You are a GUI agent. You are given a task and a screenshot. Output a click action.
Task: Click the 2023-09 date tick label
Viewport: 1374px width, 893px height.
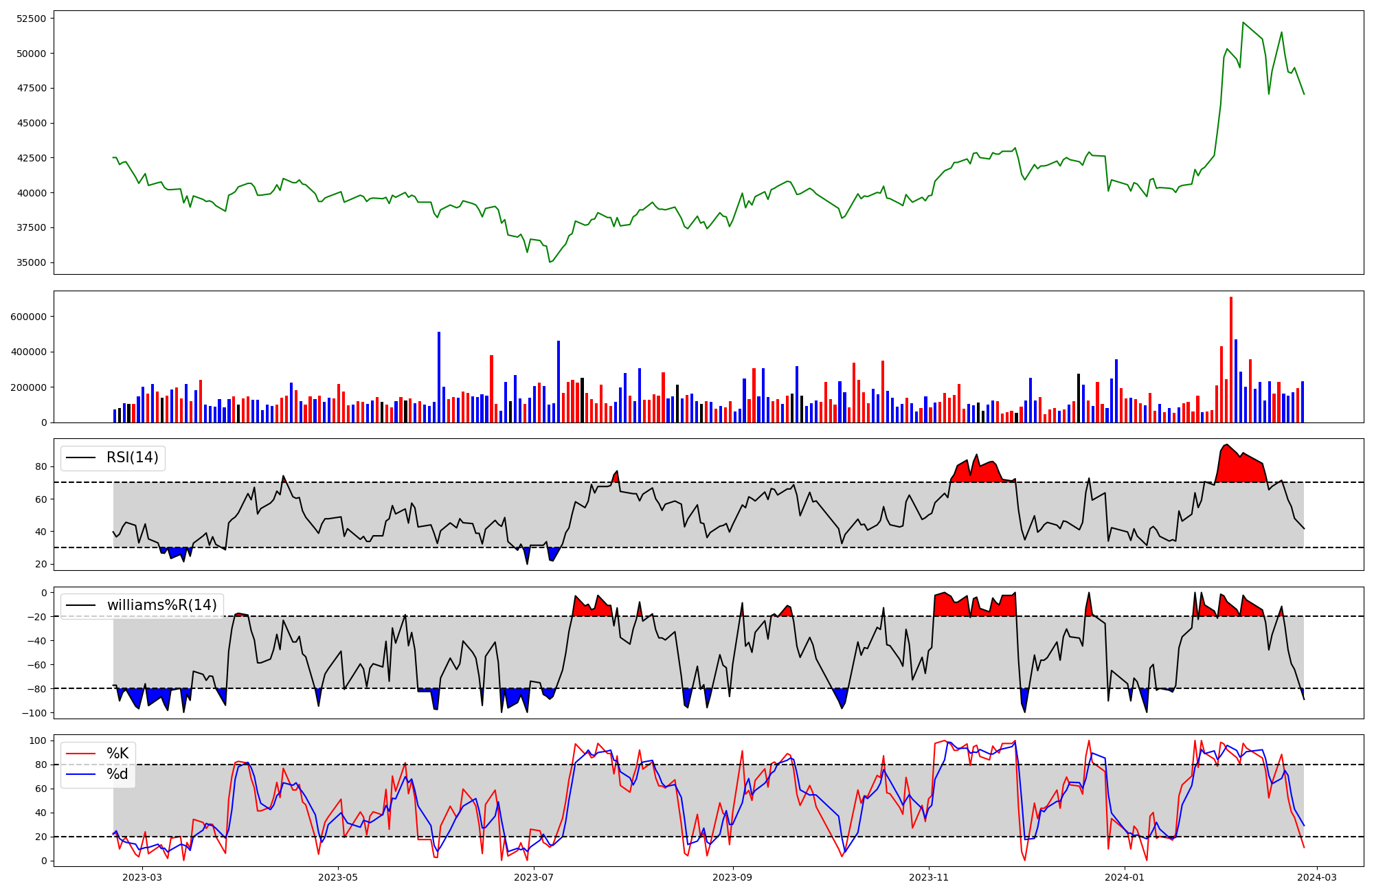click(x=733, y=877)
